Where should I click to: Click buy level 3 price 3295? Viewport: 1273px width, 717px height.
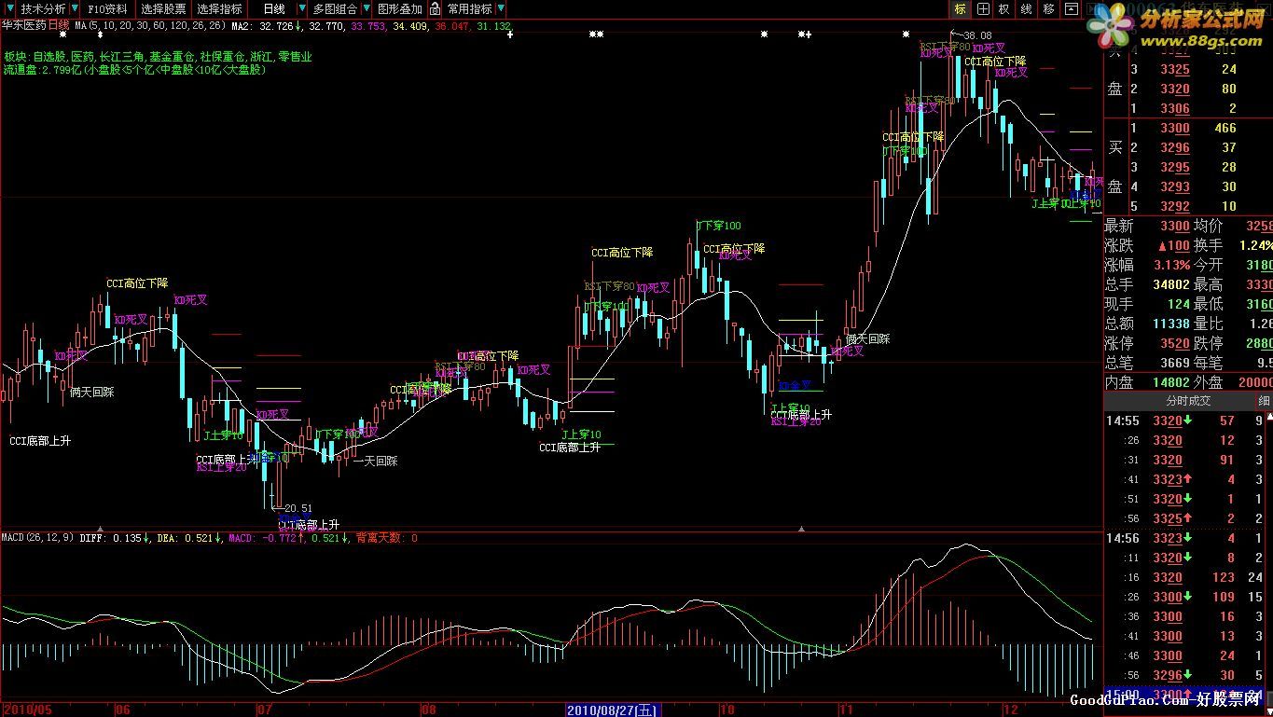coord(1174,167)
